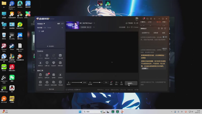The image size is (202, 114).
Task: Edit the stream title day1 pencil icon
Action: (94, 23)
